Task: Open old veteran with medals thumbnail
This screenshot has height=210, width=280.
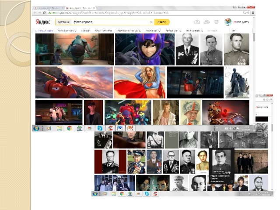Action: [x=187, y=49]
